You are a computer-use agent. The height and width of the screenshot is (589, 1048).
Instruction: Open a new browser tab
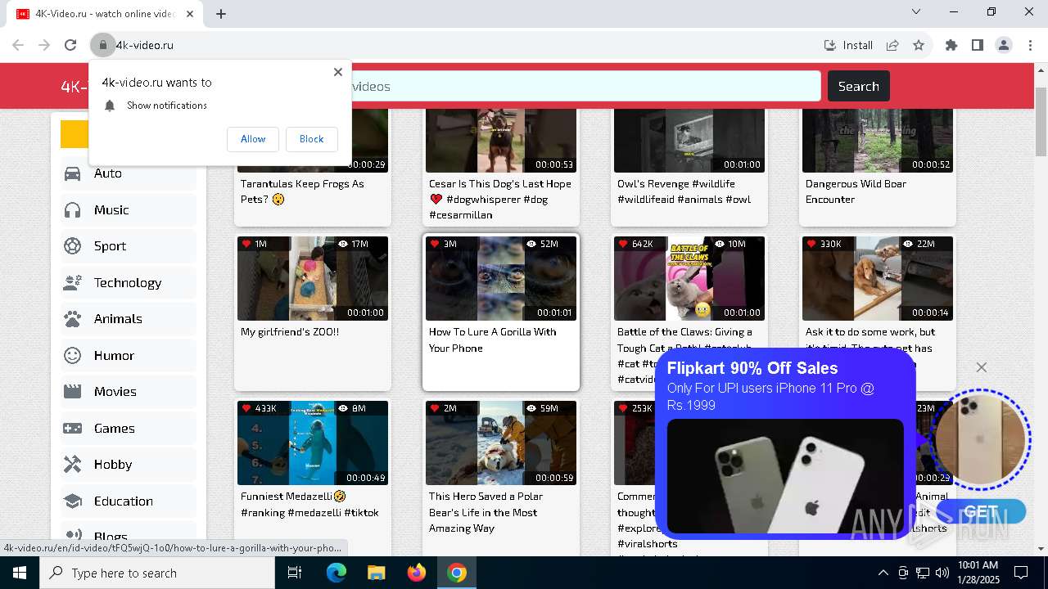click(221, 13)
